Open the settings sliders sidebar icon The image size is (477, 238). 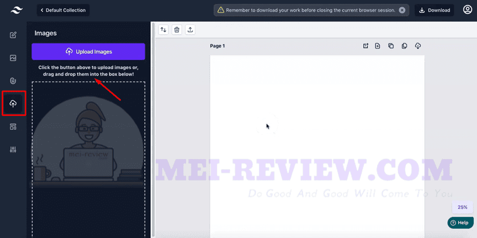click(x=13, y=150)
